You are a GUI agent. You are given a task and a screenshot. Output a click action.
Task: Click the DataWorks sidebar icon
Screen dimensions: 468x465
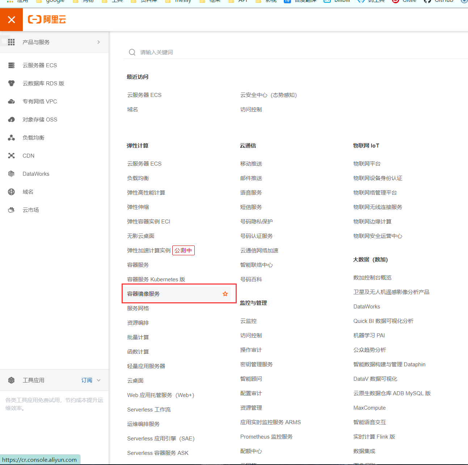(11, 174)
